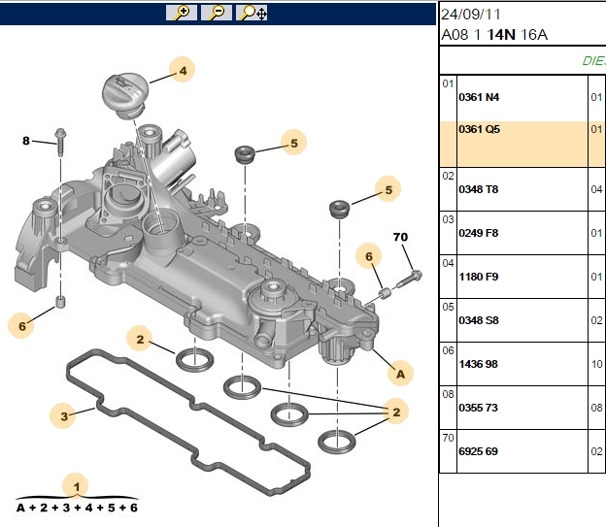Click quantity 10 in the 1436 98 row
606x527 pixels.
pos(596,364)
